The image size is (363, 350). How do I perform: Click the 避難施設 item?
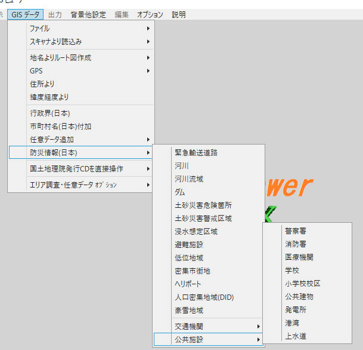click(x=188, y=244)
